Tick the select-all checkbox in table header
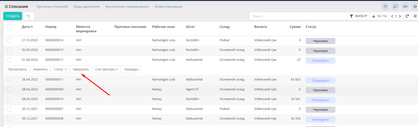418x127 pixels. click(x=9, y=27)
